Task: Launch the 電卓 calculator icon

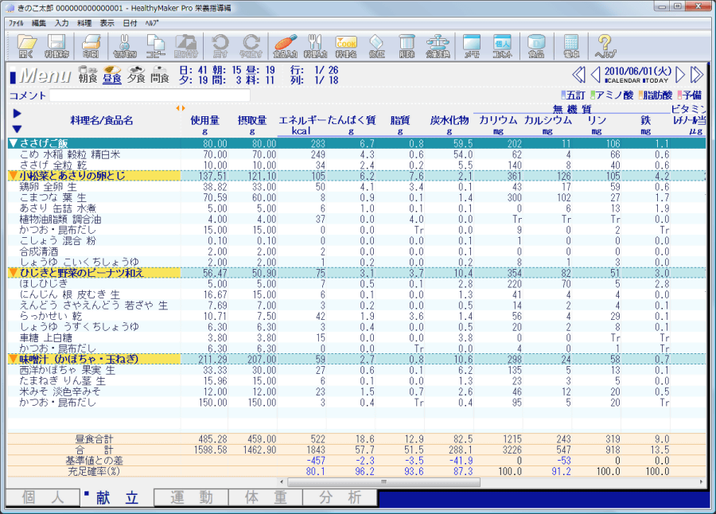Action: click(x=571, y=46)
